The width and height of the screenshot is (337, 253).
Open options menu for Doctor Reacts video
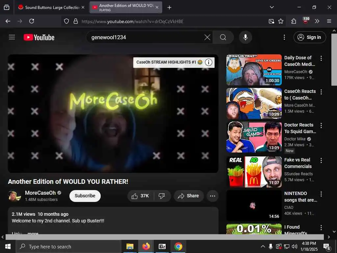point(321,126)
